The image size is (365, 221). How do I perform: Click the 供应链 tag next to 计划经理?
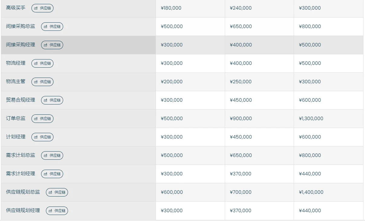coord(42,137)
